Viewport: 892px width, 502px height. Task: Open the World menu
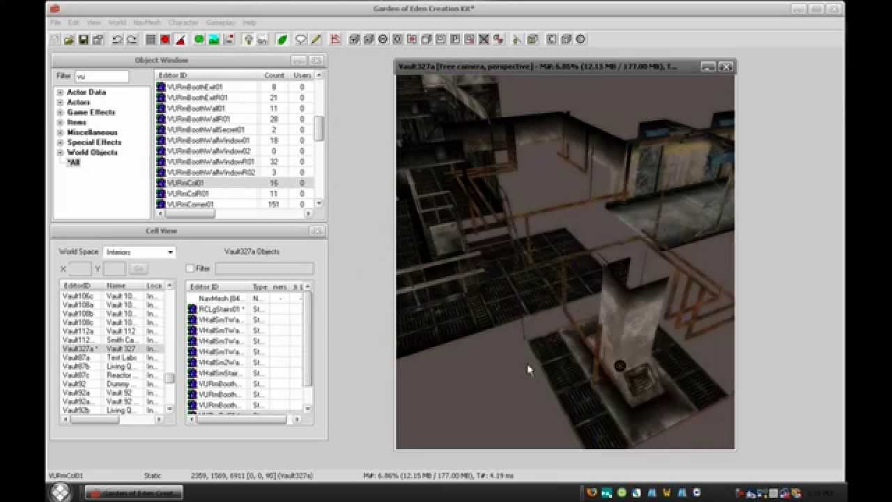pos(117,23)
